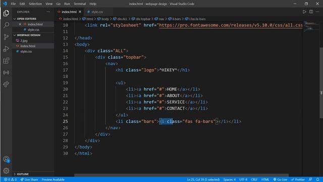323x182 pixels.
Task: Click the horizontal scrollbar under the editor
Action: (181, 175)
